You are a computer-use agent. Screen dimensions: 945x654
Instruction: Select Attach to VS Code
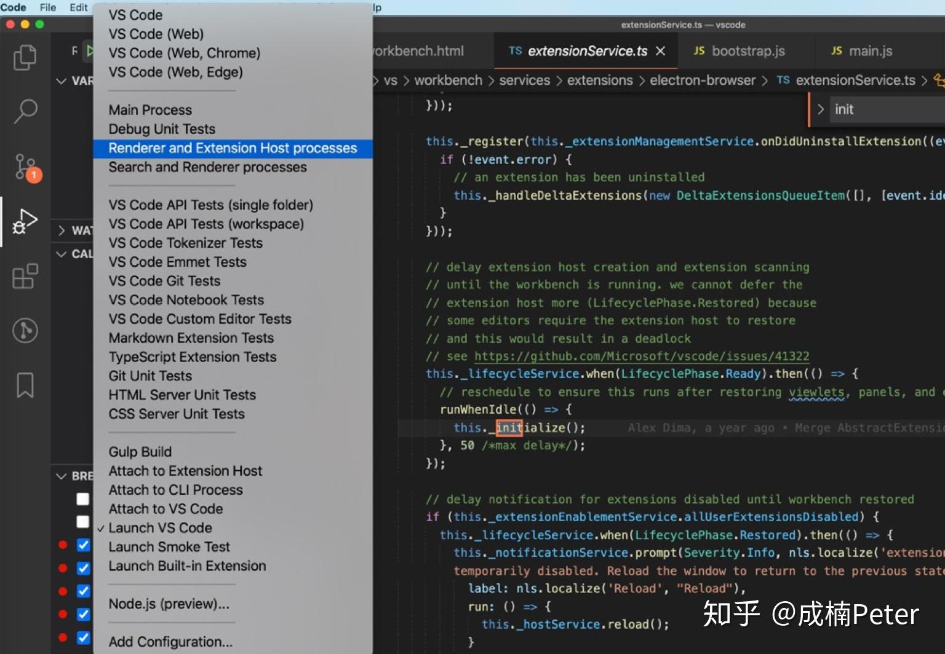click(233, 509)
